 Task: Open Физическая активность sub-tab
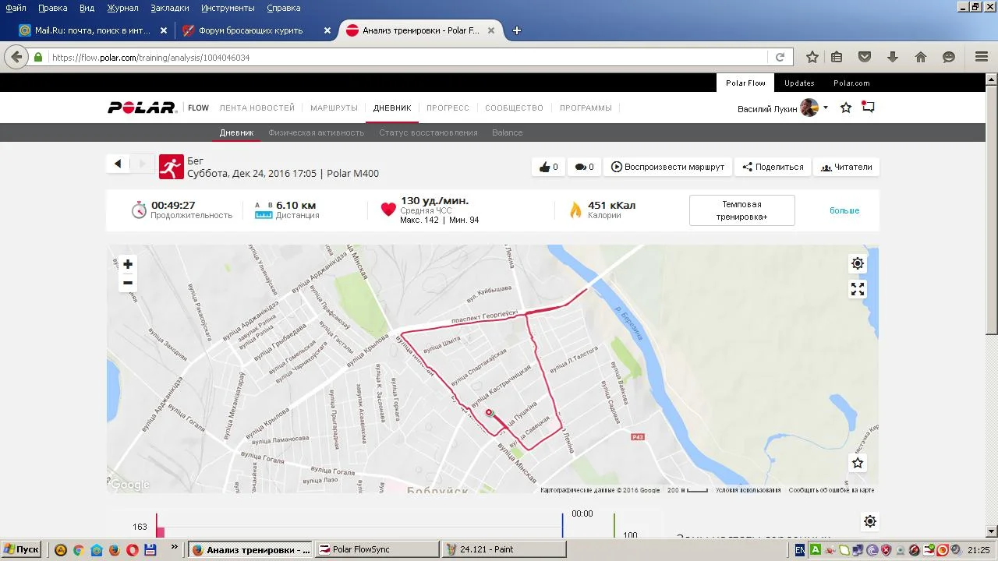pyautogui.click(x=316, y=132)
